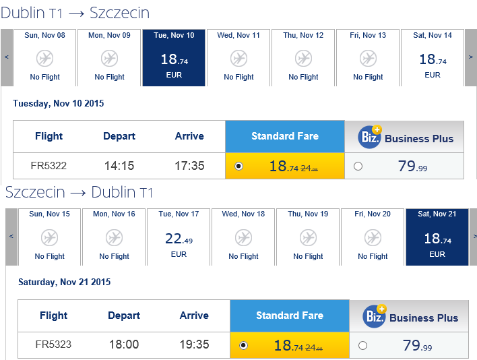Image resolution: width=477 pixels, height=360 pixels.
Task: Click the Biz plus icon in the return header
Action: (375, 316)
